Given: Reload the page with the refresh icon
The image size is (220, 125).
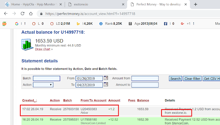Looking at the screenshot, I should [22, 14].
